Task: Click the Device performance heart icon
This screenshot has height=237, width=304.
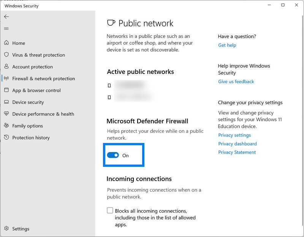Action: (6, 113)
